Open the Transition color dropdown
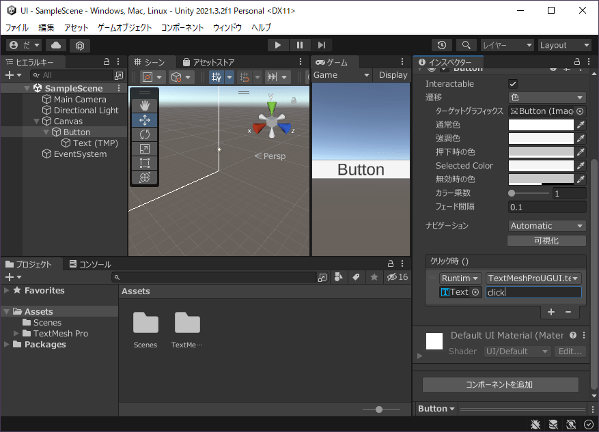This screenshot has width=599, height=432. [547, 98]
